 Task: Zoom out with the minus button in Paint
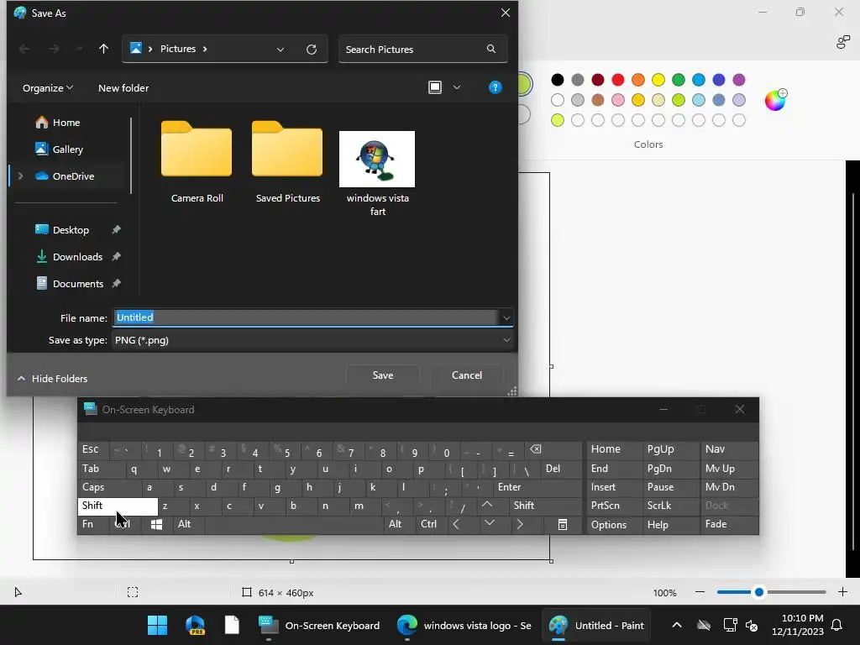tap(700, 592)
